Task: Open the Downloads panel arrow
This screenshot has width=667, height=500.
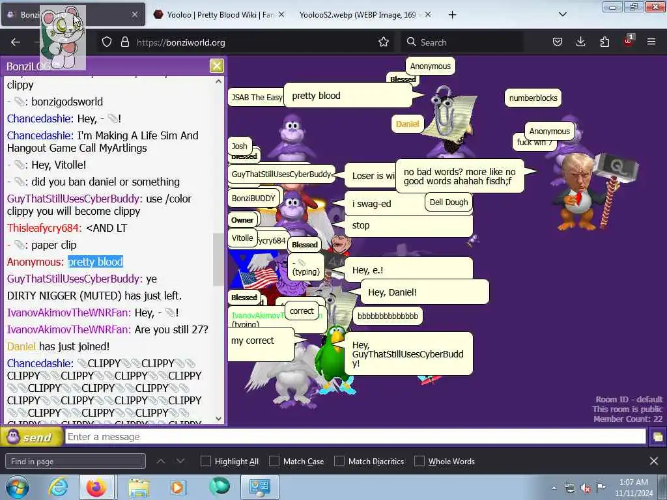Action: [x=580, y=42]
